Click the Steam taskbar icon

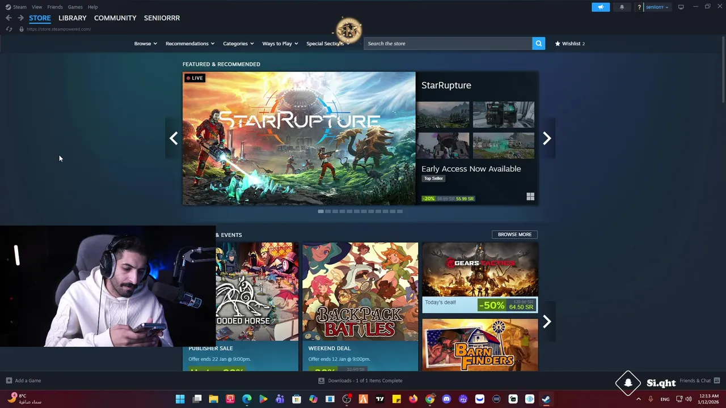pos(546,399)
